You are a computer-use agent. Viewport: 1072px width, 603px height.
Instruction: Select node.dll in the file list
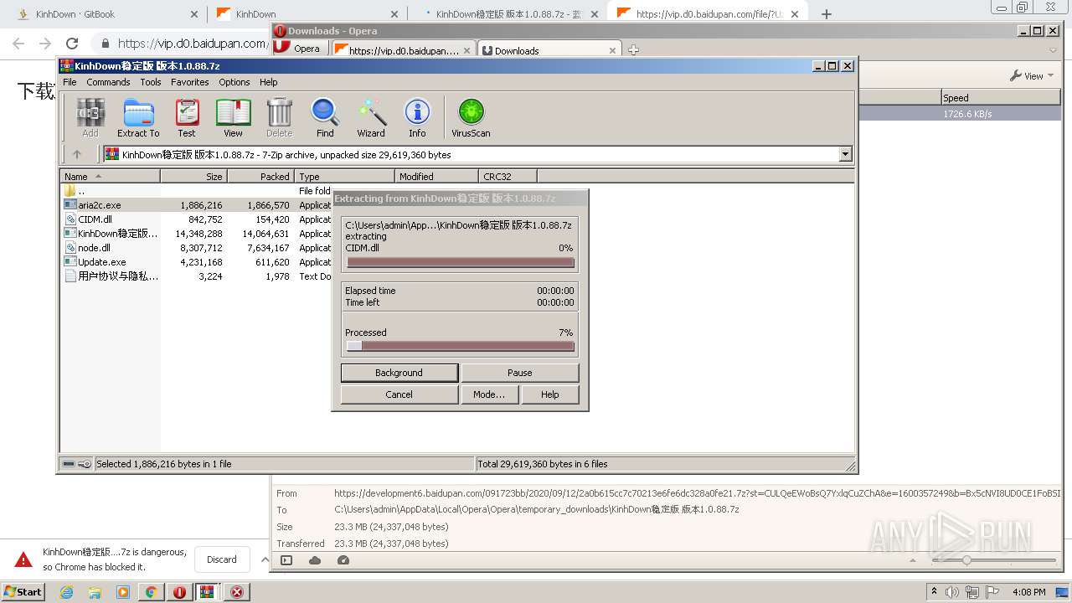click(197, 248)
